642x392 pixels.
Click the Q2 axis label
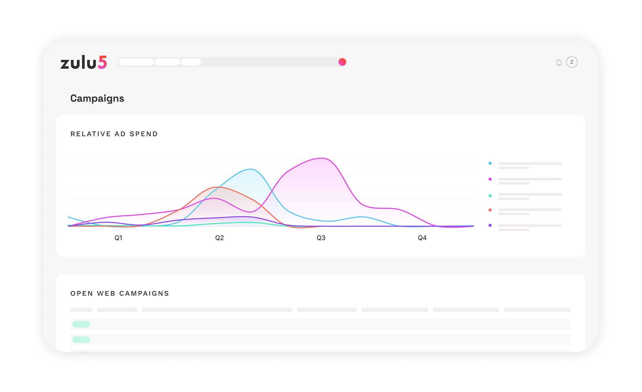point(219,238)
